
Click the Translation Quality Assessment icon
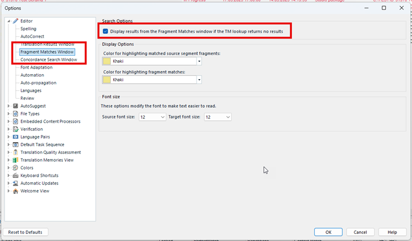tap(16, 152)
